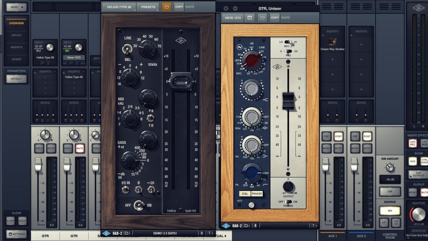Viewport: 428px width, 241px height.
Task: Click the DIM button
Action: [390, 191]
